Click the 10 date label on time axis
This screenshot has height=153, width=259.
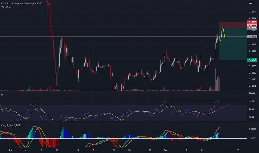[x=57, y=150]
